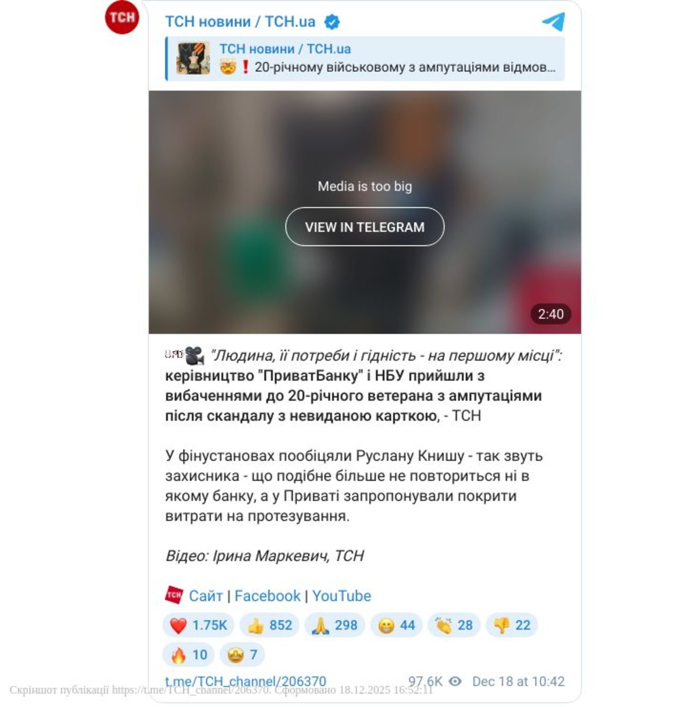Click the red TSN channel avatar
Image resolution: width=687 pixels, height=707 pixels.
(x=122, y=17)
